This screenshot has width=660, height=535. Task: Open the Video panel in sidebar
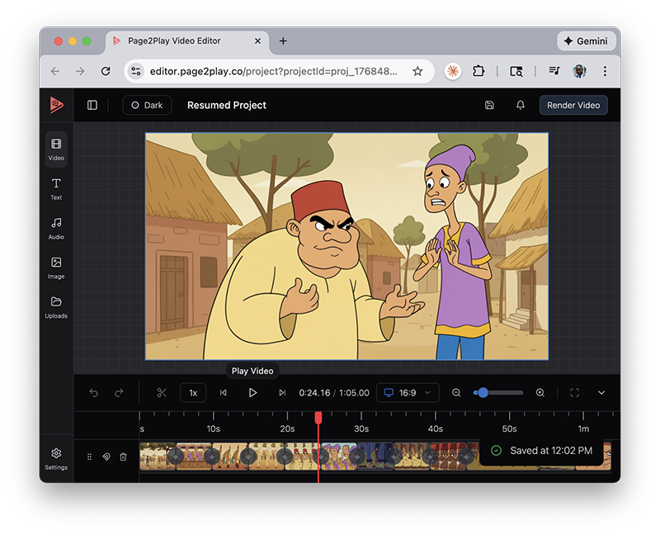pyautogui.click(x=56, y=149)
